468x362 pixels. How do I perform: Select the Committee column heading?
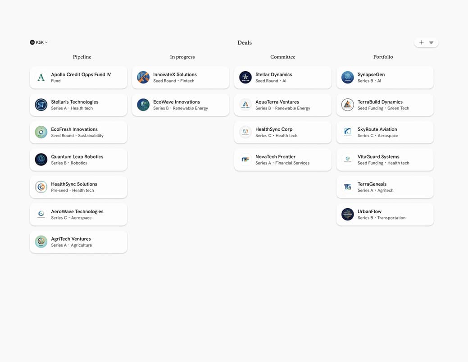coord(282,57)
